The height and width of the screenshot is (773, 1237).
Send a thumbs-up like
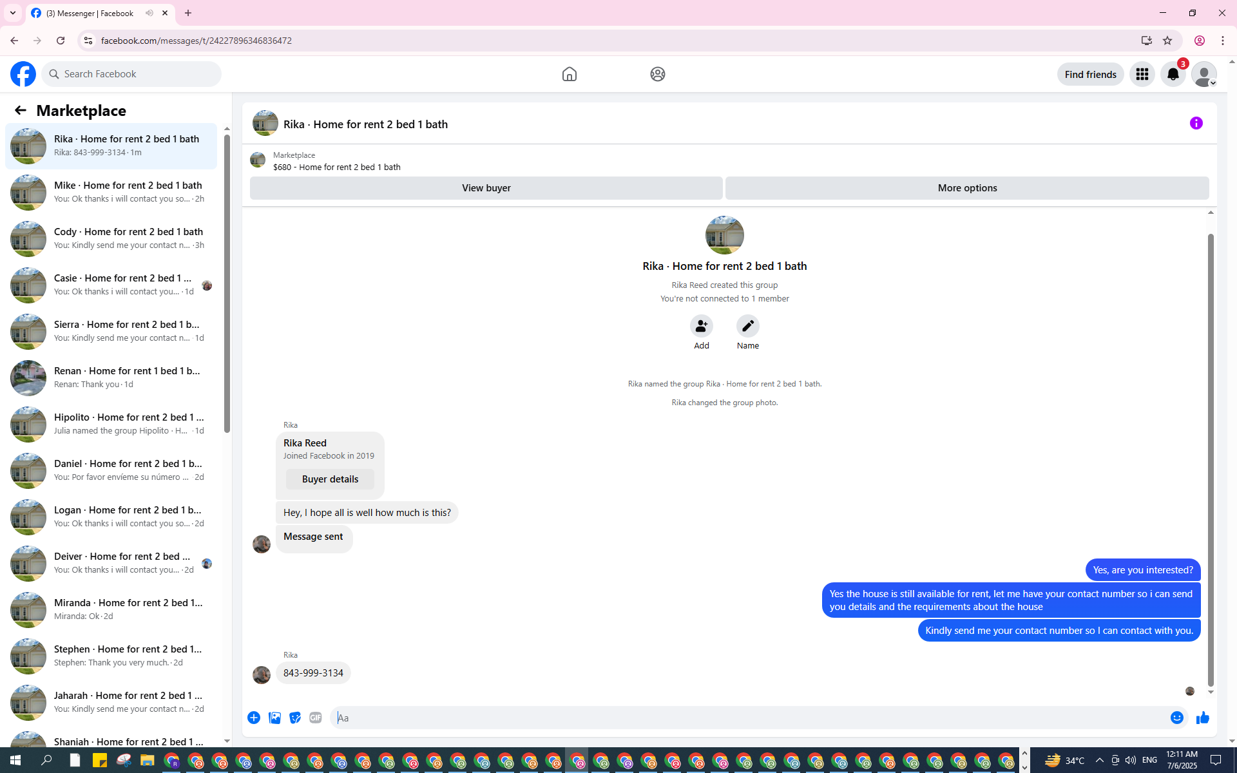[x=1202, y=718]
